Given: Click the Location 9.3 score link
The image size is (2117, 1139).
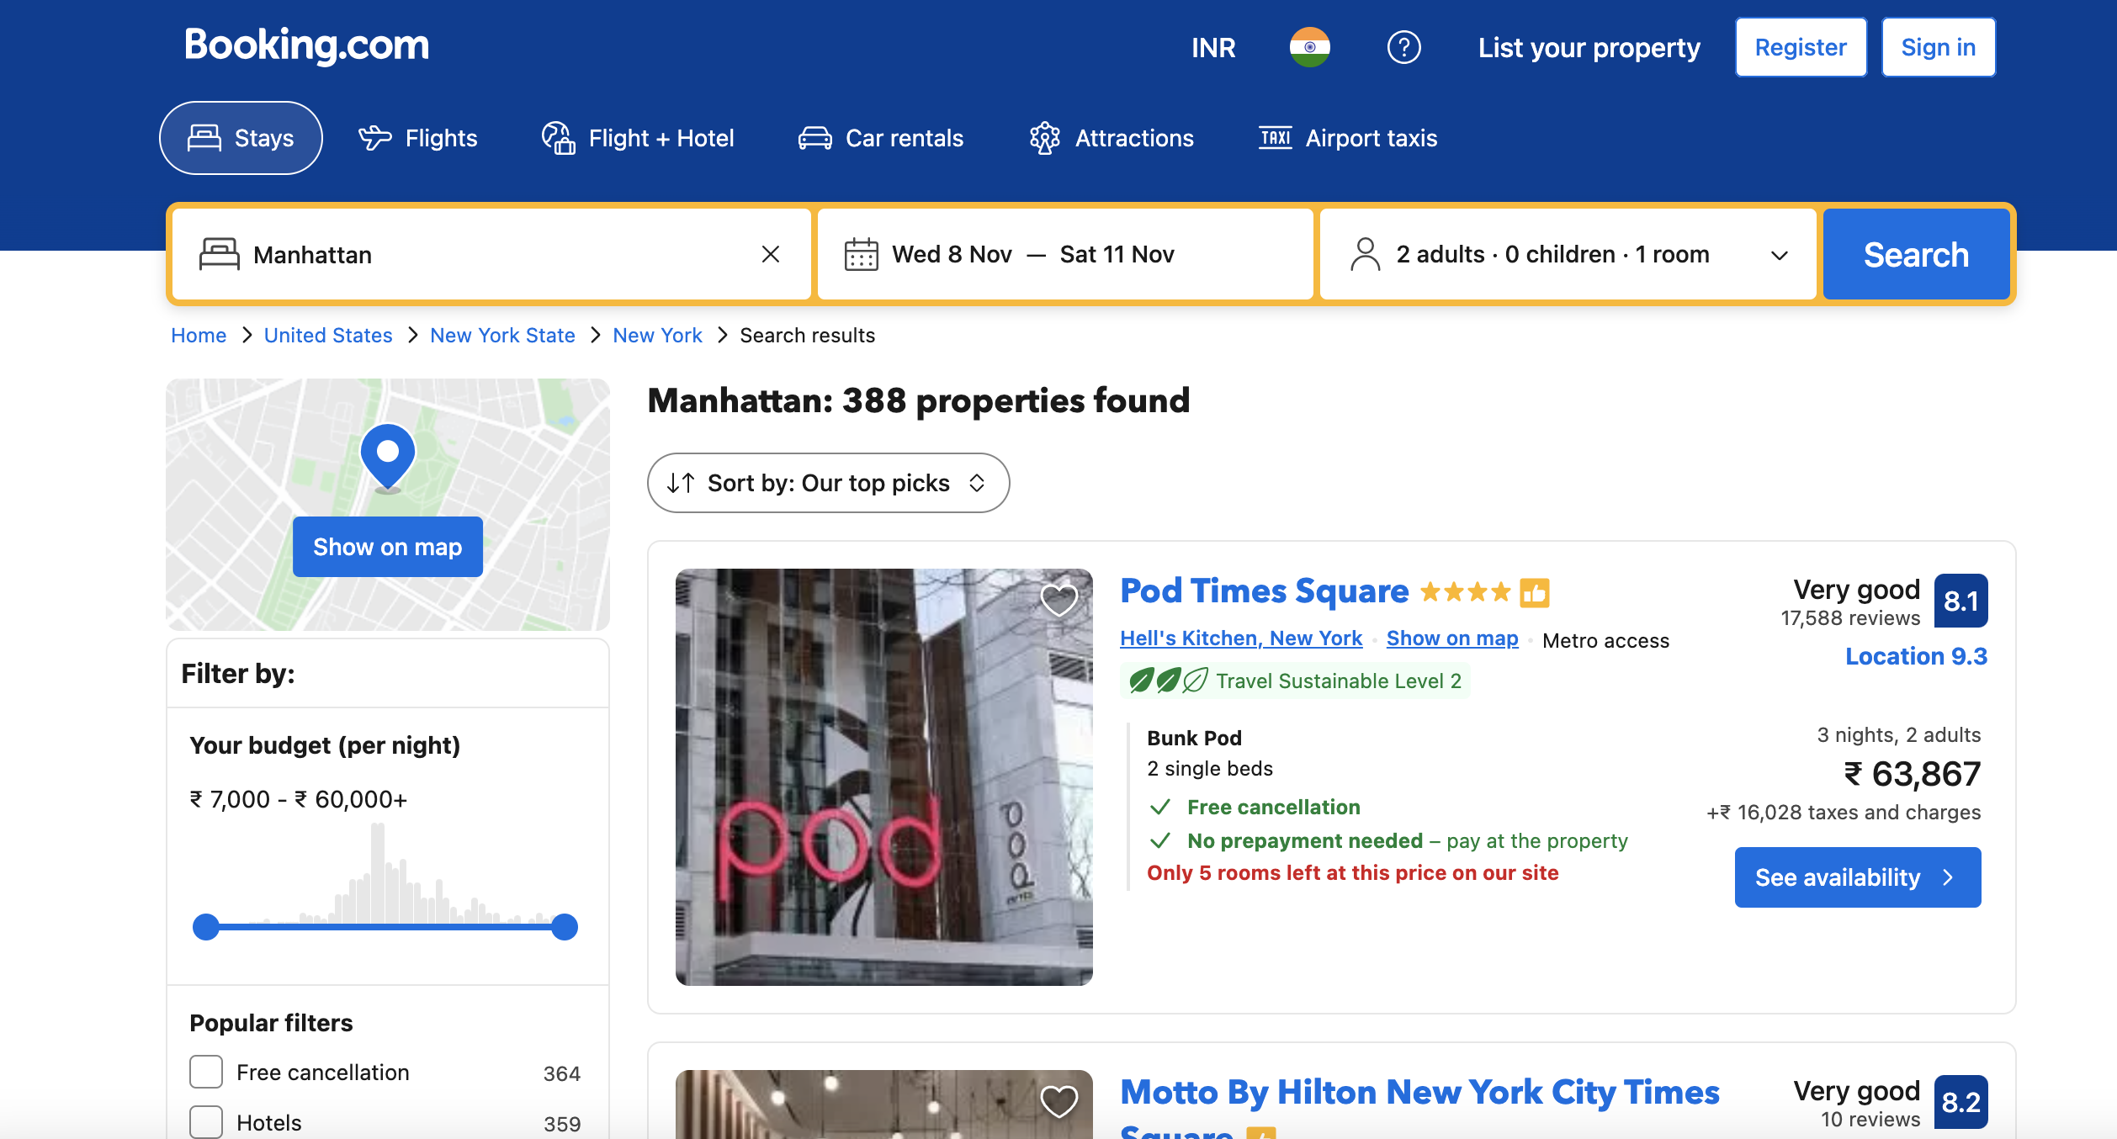Looking at the screenshot, I should (1916, 656).
